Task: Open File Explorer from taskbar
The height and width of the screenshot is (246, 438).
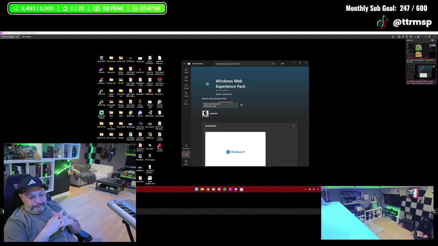Action: click(202, 189)
